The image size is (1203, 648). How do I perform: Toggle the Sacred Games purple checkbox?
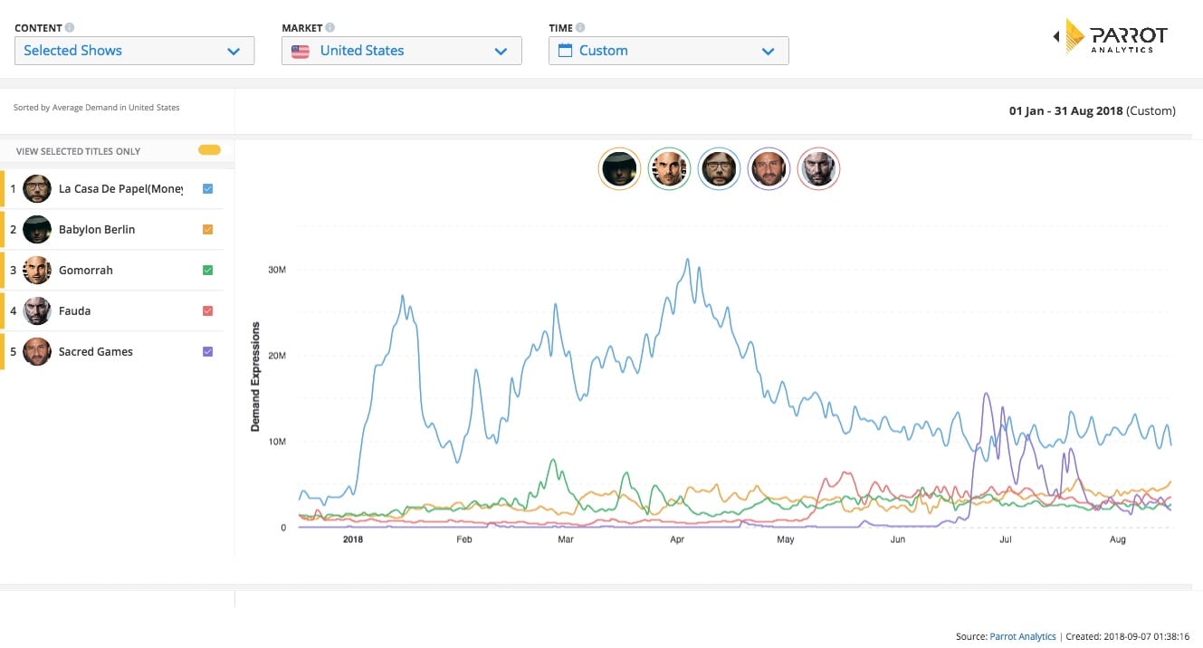208,352
